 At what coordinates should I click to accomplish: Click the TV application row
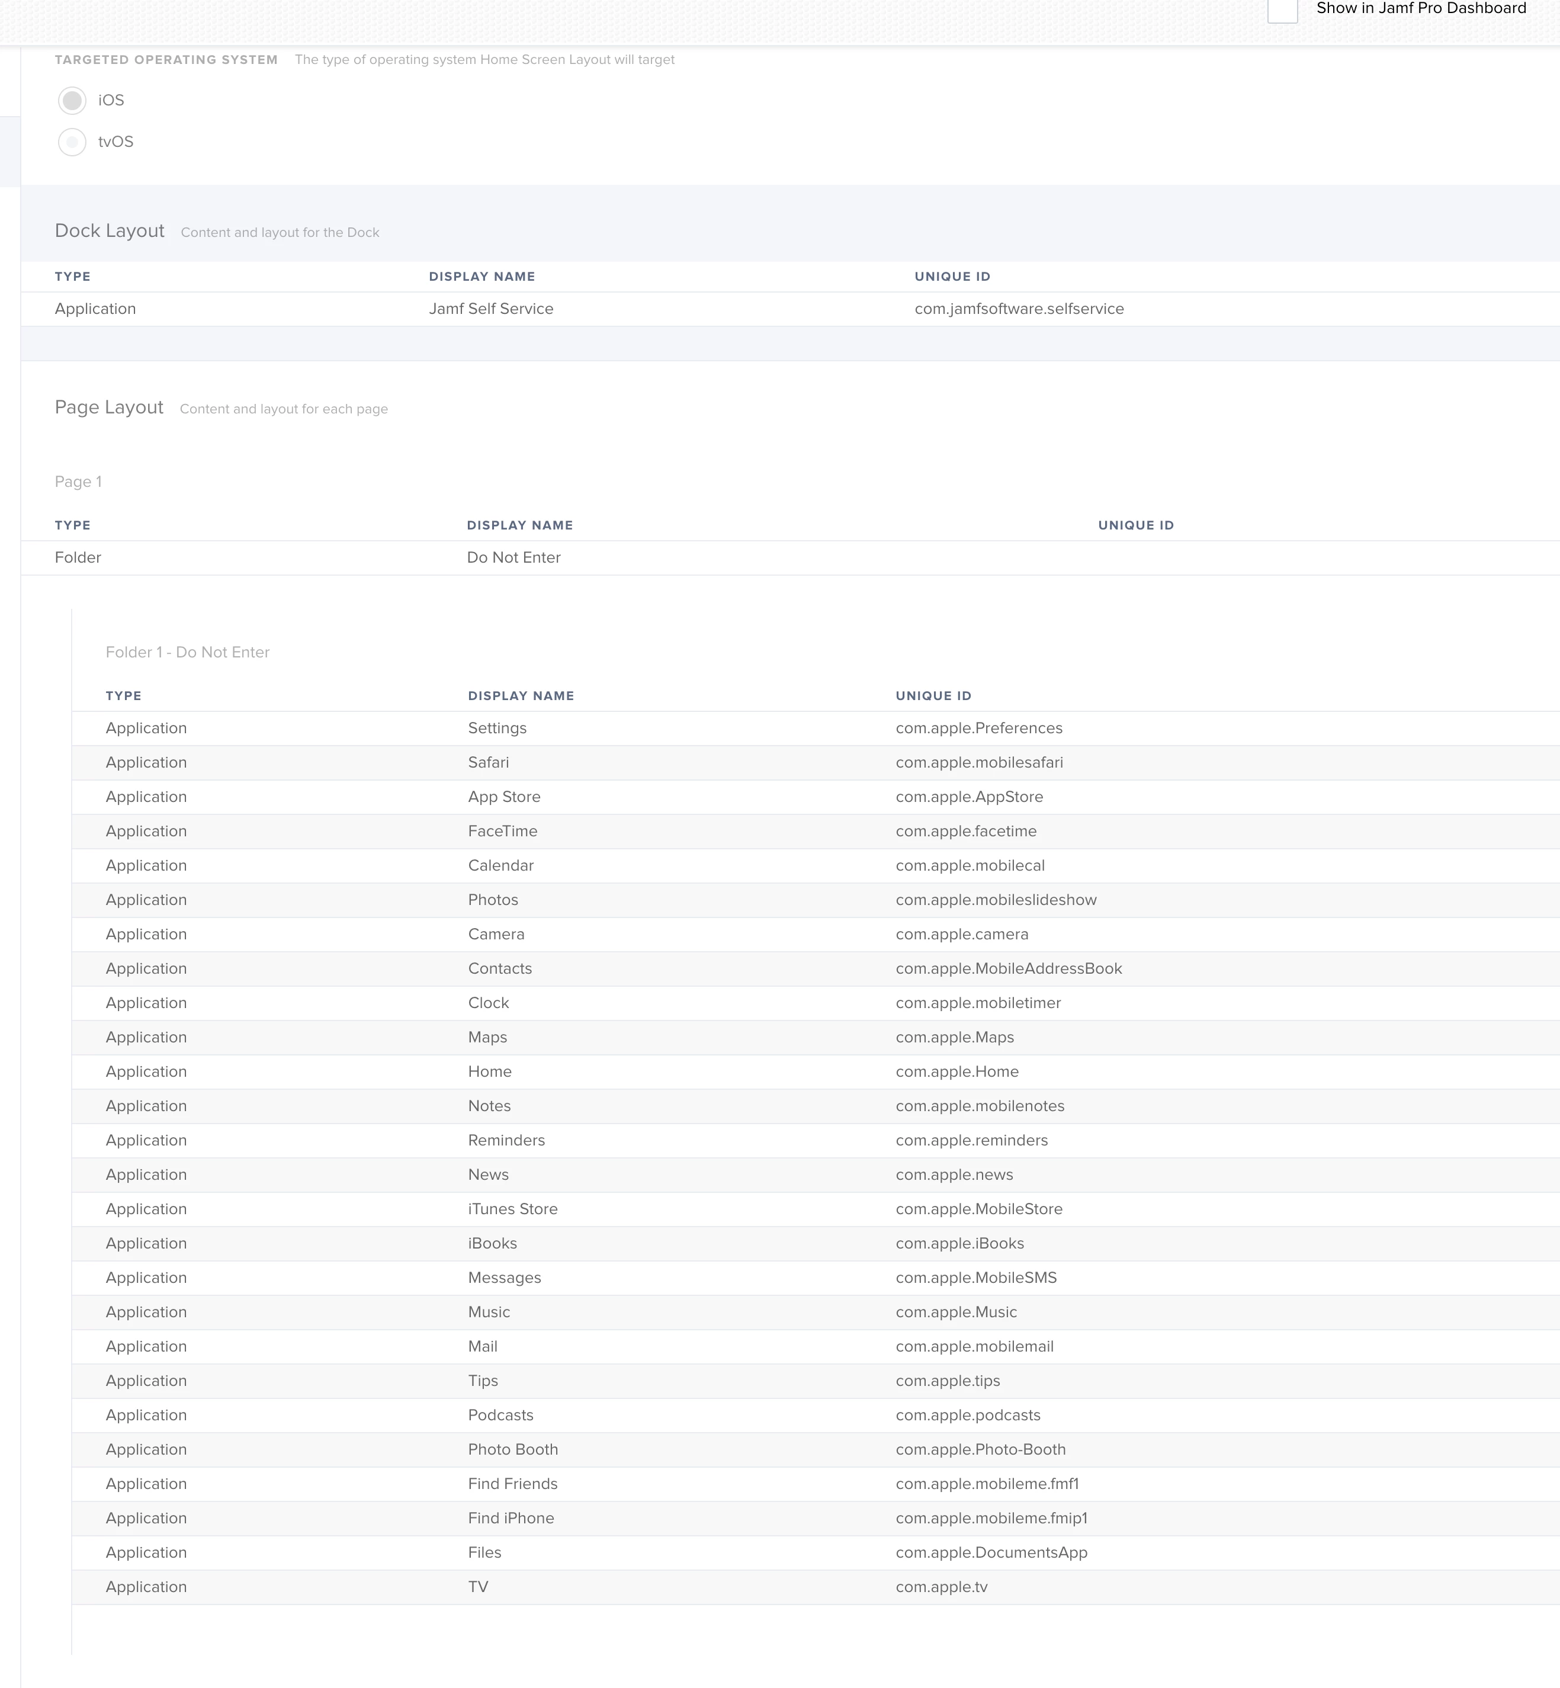(816, 1587)
